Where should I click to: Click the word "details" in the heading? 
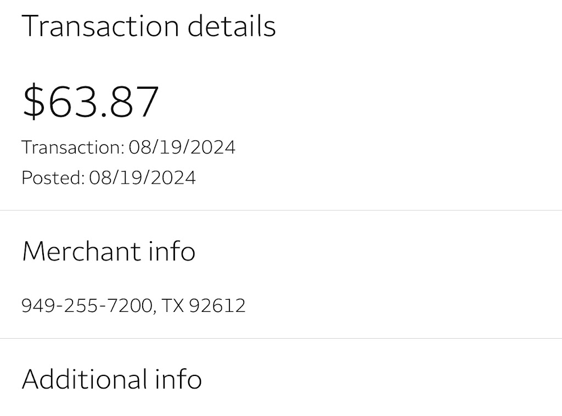pyautogui.click(x=231, y=26)
